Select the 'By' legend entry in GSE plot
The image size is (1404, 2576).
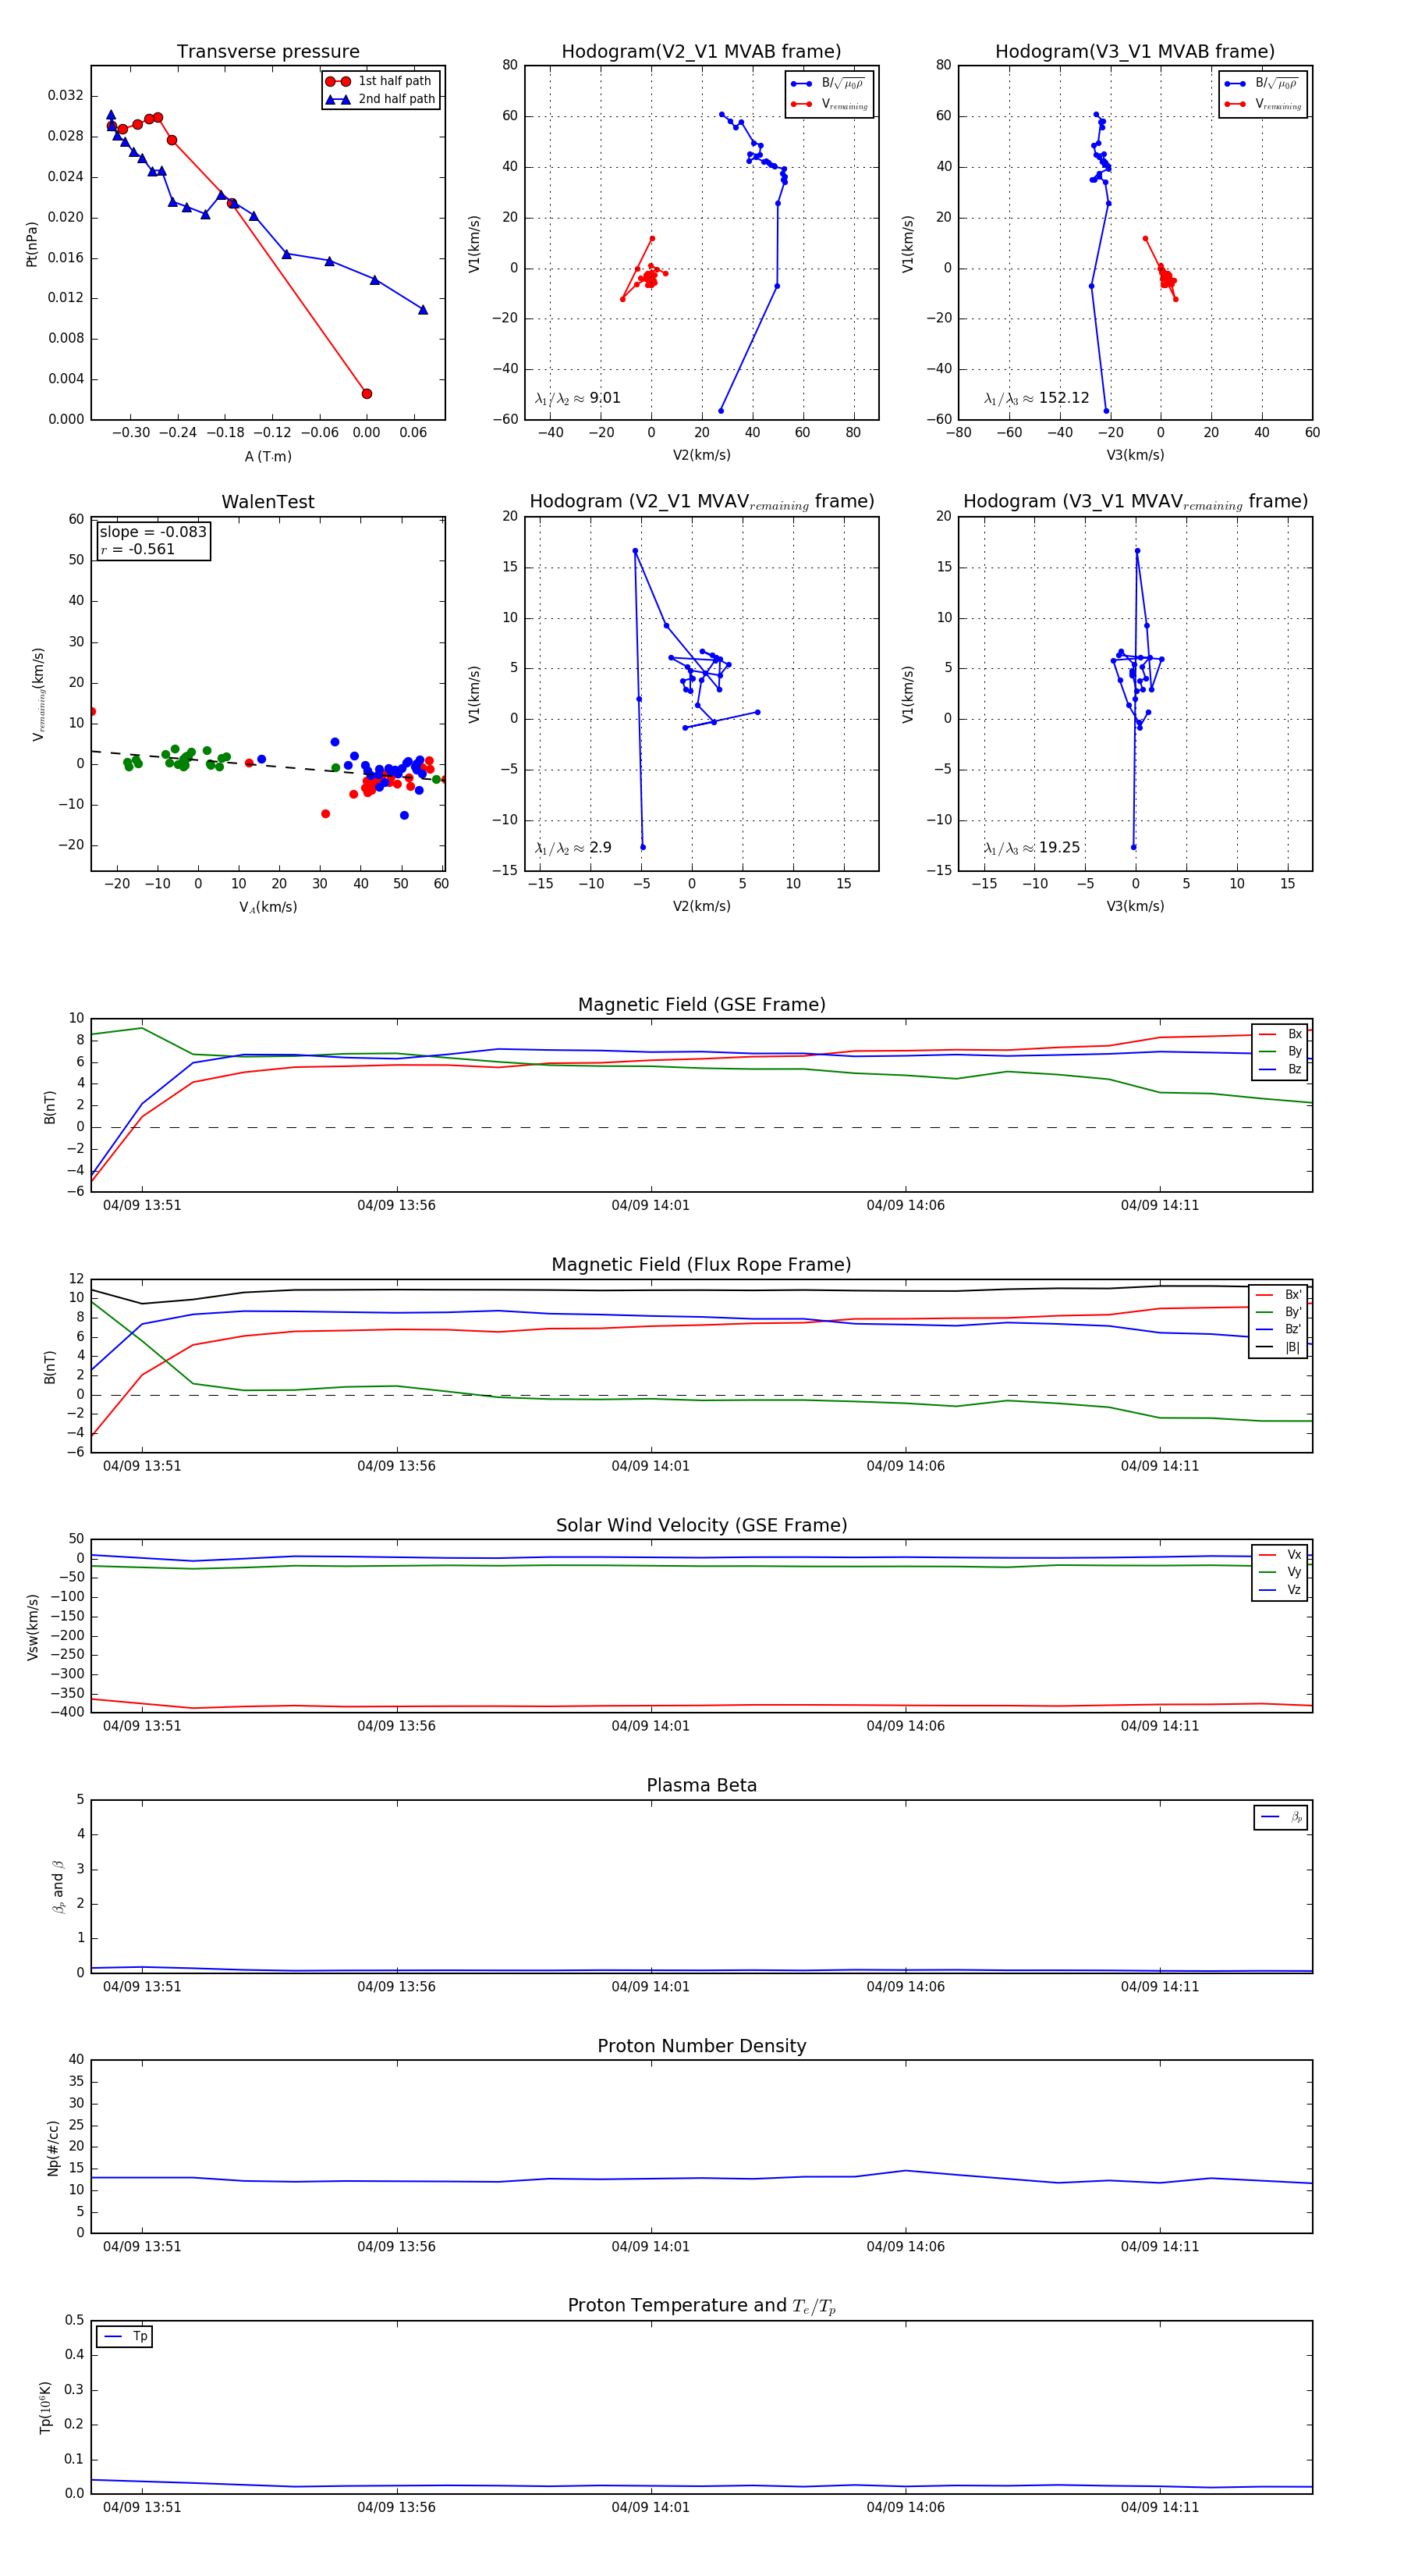(x=1280, y=1051)
